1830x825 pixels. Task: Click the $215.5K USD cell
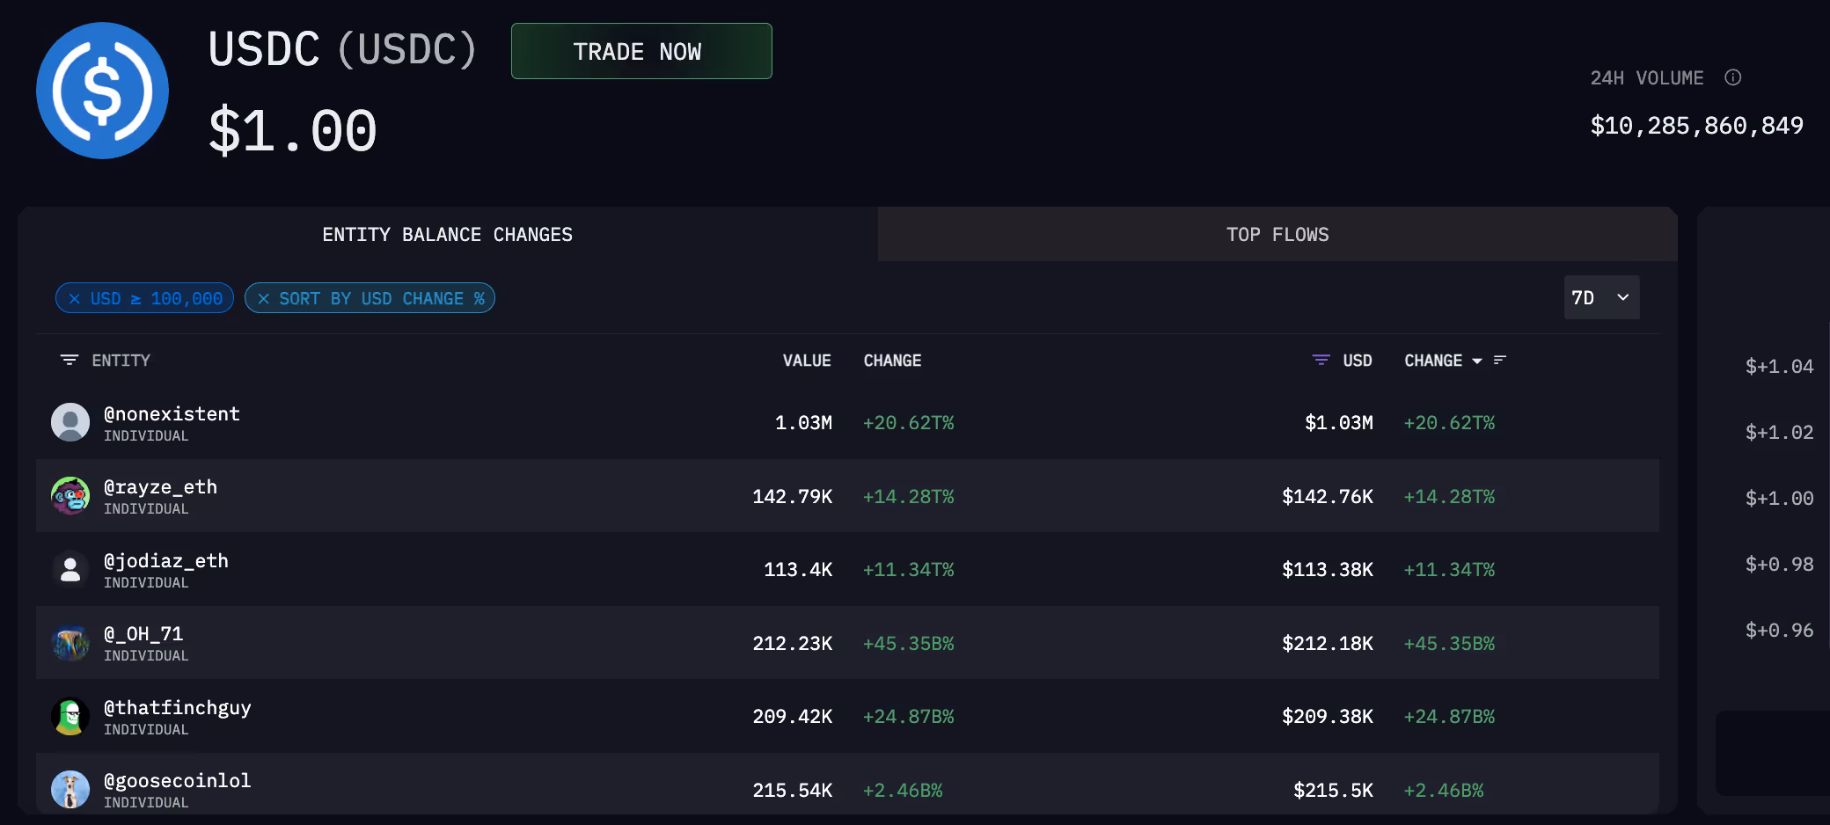(1333, 791)
